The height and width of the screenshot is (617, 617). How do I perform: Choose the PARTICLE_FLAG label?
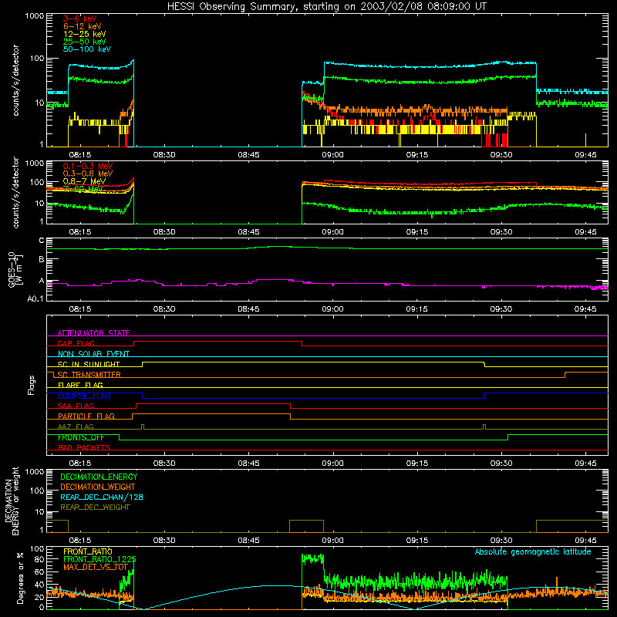point(86,416)
